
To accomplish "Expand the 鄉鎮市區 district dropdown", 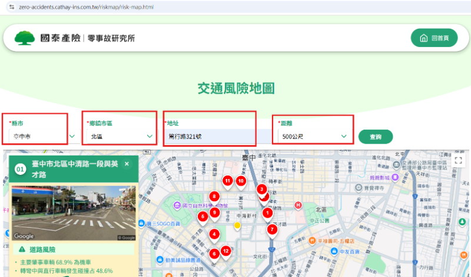I will [121, 136].
